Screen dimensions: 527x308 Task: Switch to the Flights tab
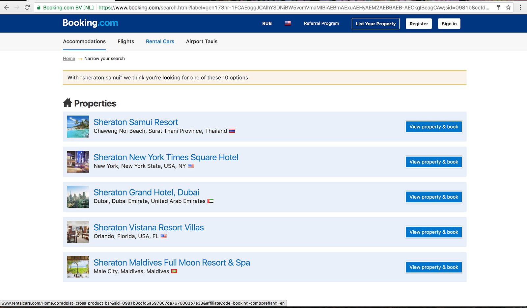click(x=126, y=41)
